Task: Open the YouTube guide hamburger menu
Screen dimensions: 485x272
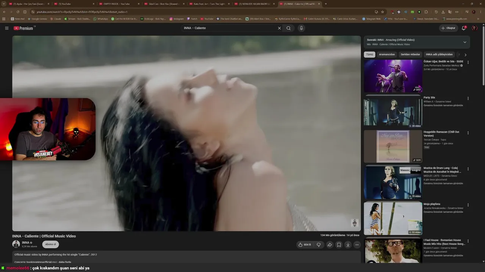Action: pyautogui.click(x=6, y=28)
